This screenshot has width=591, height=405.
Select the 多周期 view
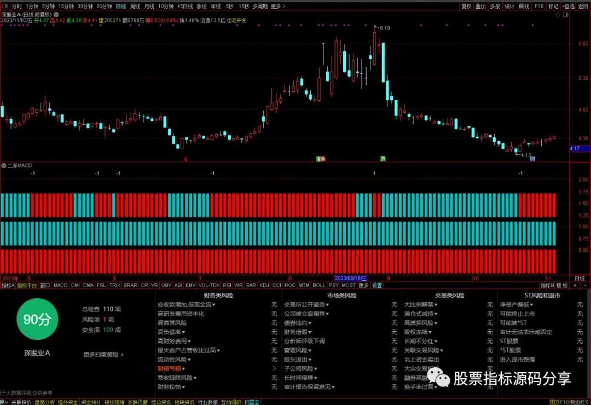point(260,7)
